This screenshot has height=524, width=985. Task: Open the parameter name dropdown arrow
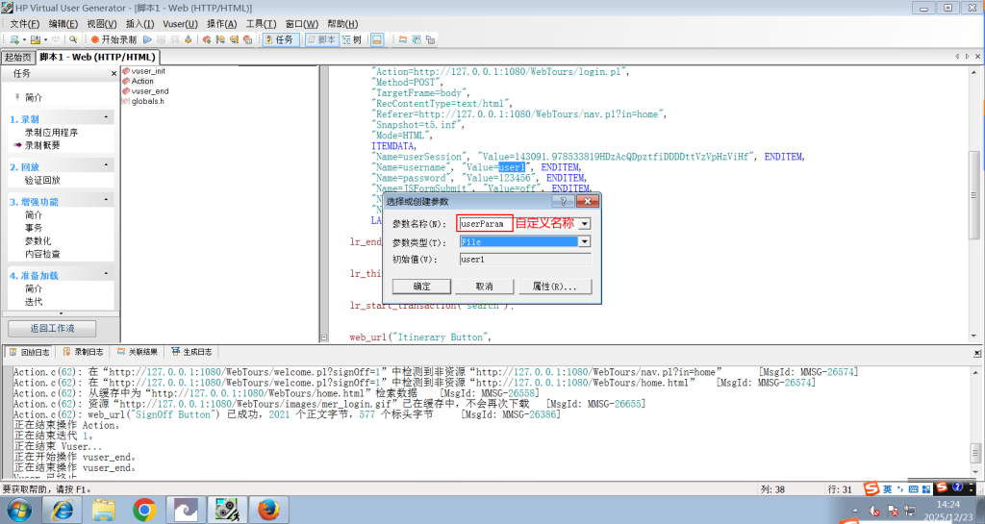click(x=584, y=223)
